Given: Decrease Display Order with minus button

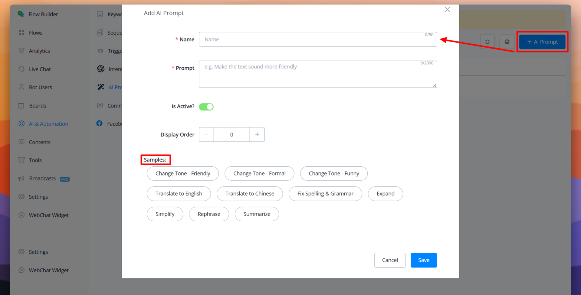Looking at the screenshot, I should (206, 134).
